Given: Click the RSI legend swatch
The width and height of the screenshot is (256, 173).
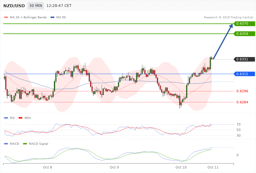Looking at the screenshot, I should 6,118.
